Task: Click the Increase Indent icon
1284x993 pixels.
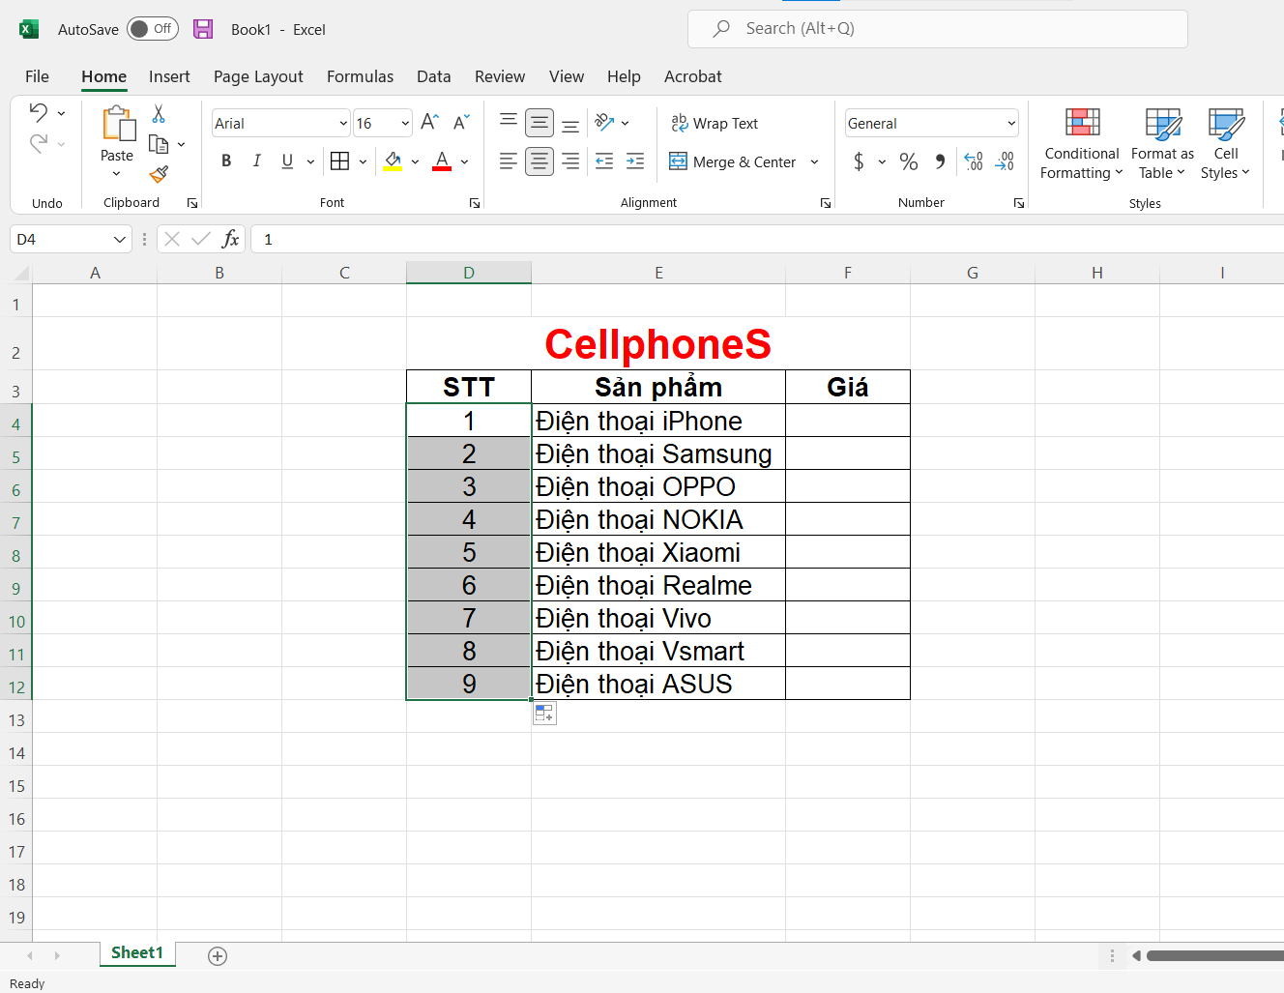Action: click(635, 161)
